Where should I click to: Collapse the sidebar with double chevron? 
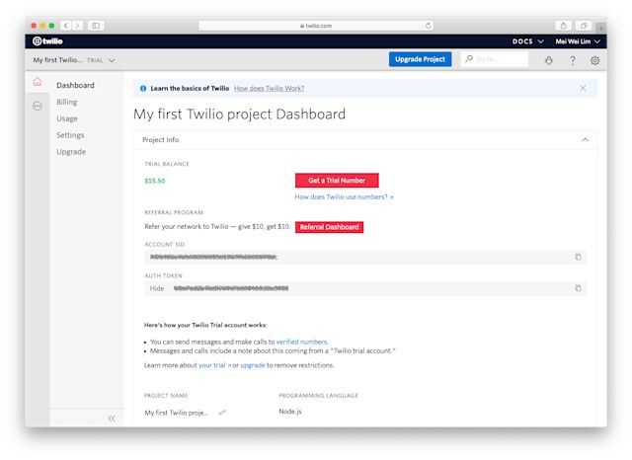(112, 419)
